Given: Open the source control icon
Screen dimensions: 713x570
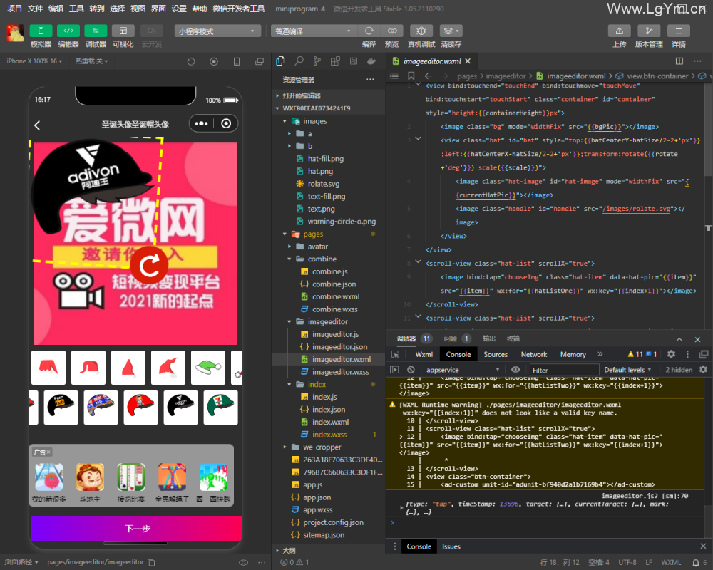Looking at the screenshot, I should coord(317,61).
